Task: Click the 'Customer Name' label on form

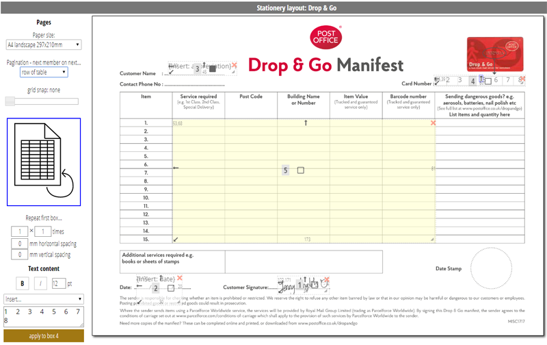Action: 137,73
